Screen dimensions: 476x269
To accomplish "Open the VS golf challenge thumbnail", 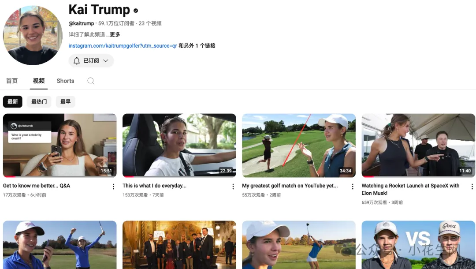I will click(418, 245).
